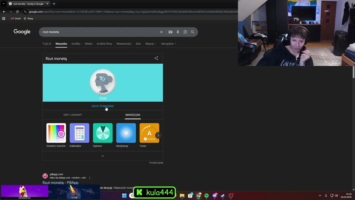Show more tools with right arrow
Viewport: 355px width, 200px height.
[158, 135]
